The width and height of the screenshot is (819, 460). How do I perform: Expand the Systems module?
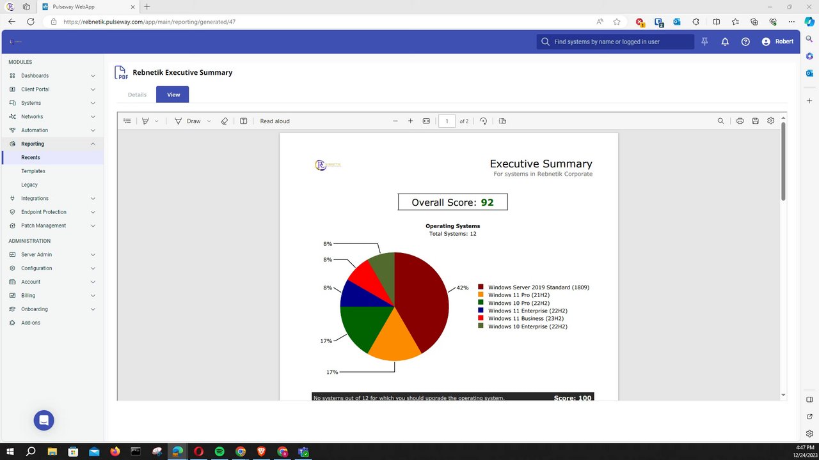tap(52, 103)
